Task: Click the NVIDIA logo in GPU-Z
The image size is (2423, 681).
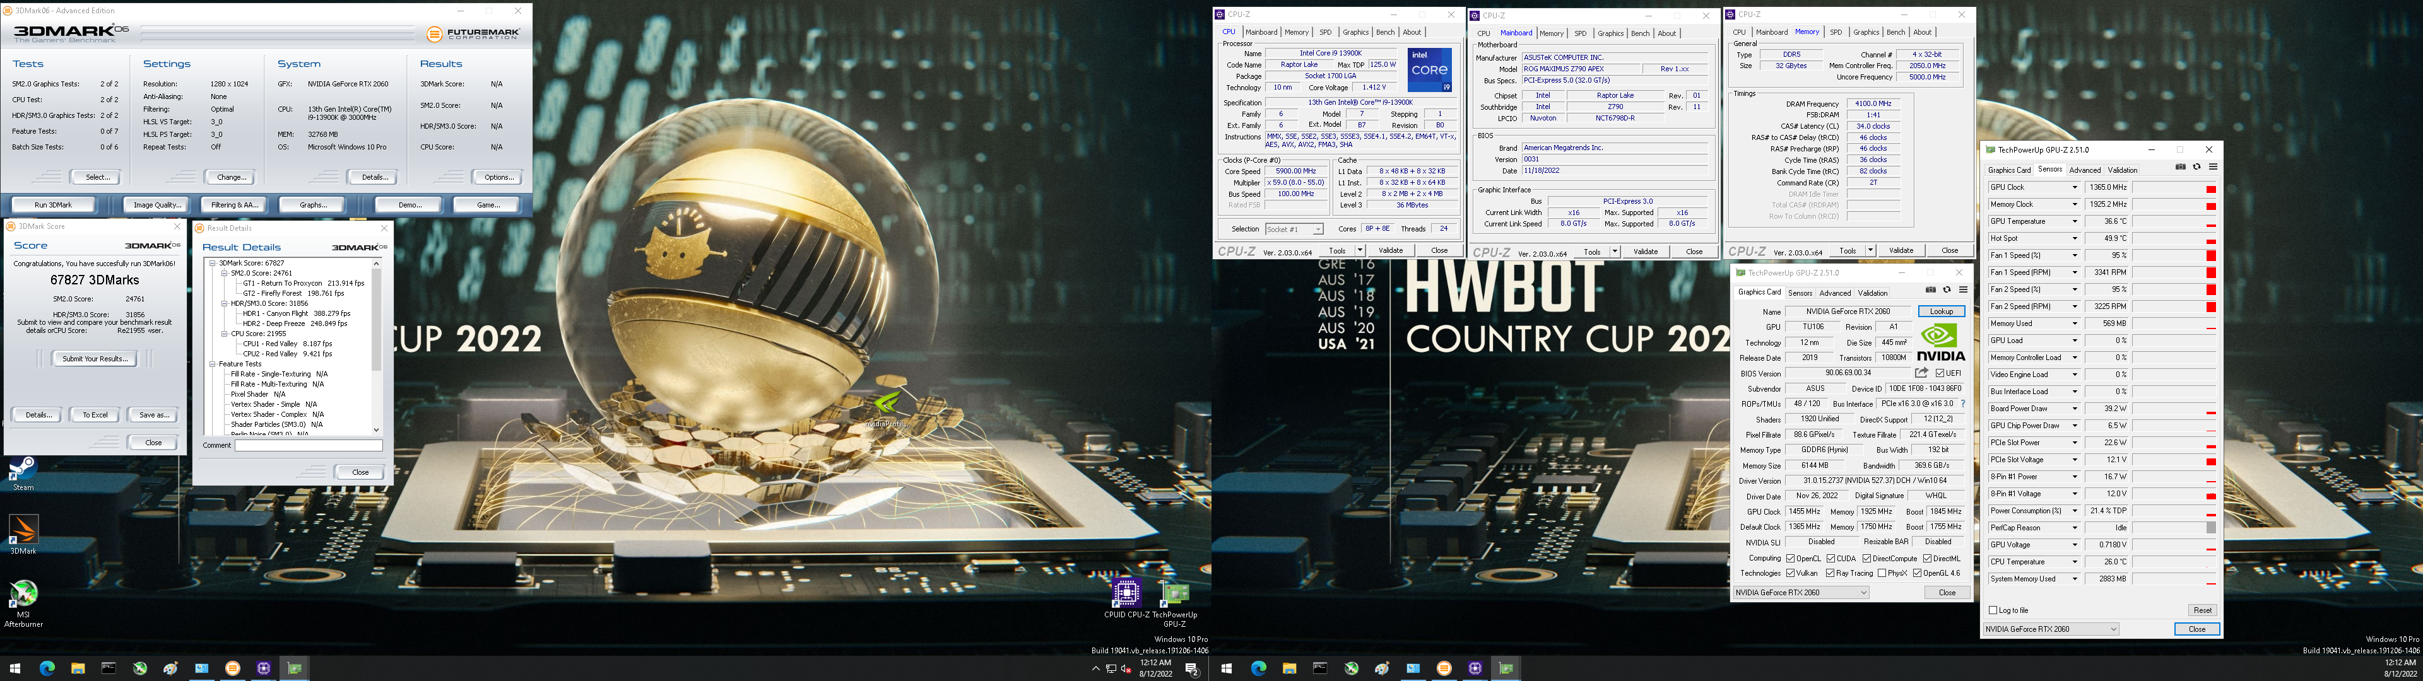Action: [1940, 341]
